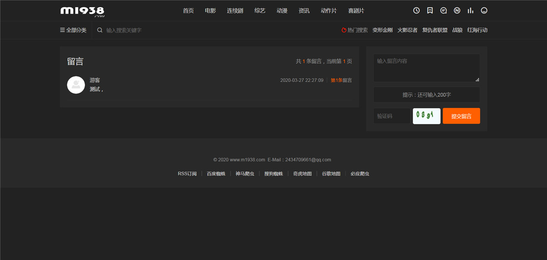
Task: Click the RSS订阅 footer link
Action: click(187, 174)
